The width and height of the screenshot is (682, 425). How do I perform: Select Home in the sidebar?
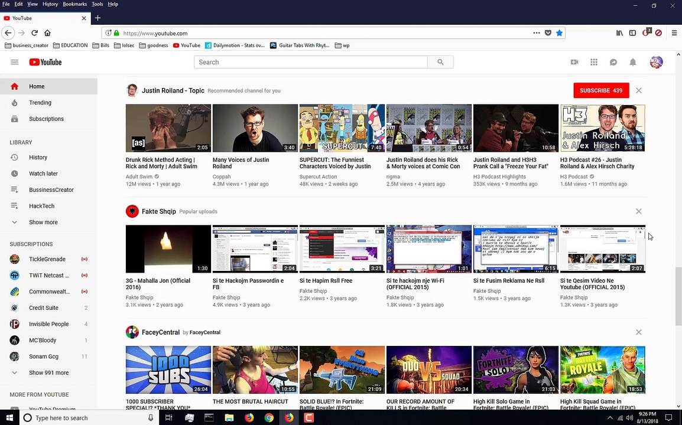pos(48,87)
